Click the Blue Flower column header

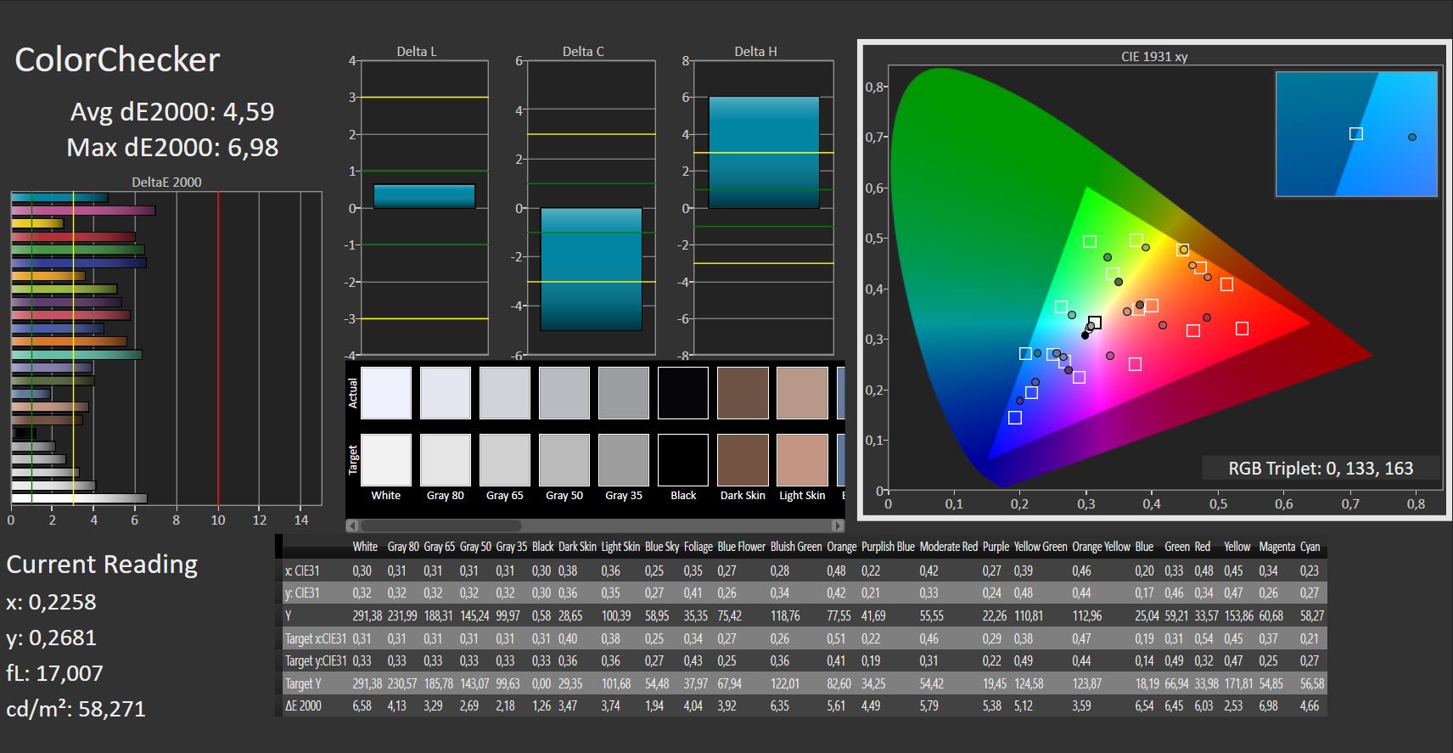click(x=741, y=547)
